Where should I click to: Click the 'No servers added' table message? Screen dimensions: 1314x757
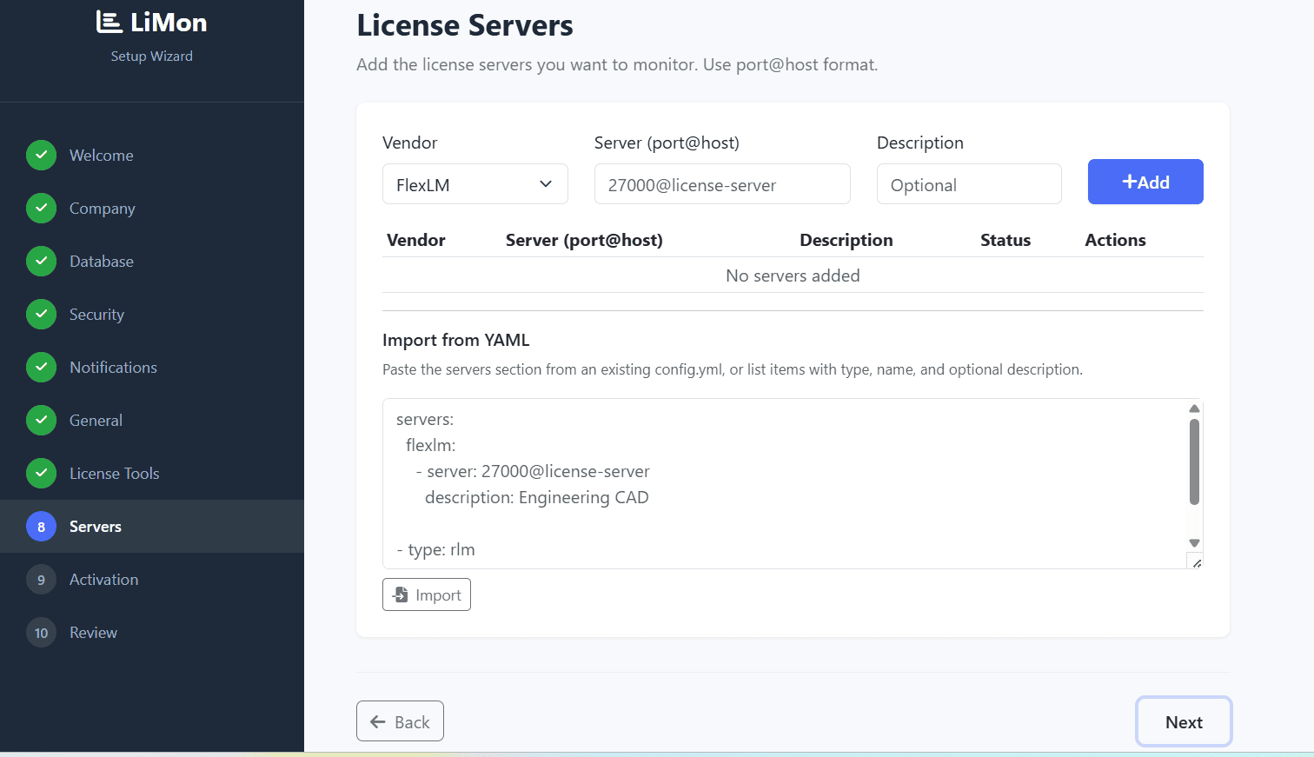793,276
